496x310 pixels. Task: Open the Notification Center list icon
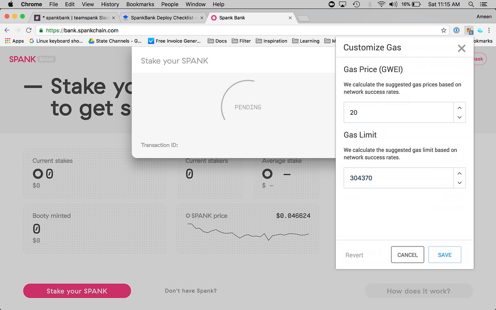(483, 4)
